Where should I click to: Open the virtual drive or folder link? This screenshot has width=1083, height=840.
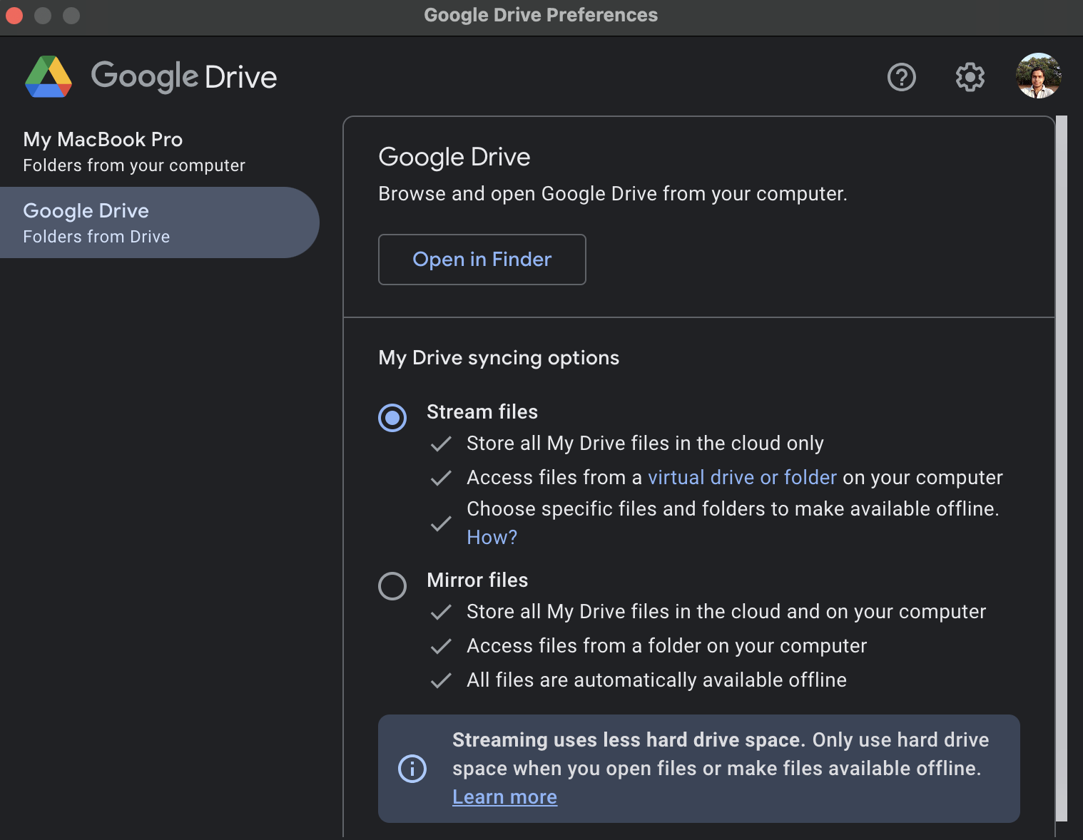pos(742,477)
